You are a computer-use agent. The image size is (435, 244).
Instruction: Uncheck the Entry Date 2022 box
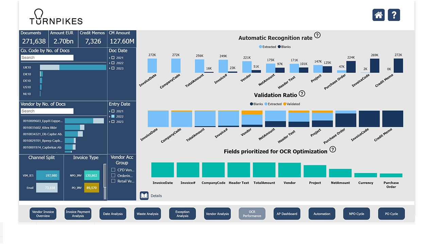pyautogui.click(x=113, y=116)
